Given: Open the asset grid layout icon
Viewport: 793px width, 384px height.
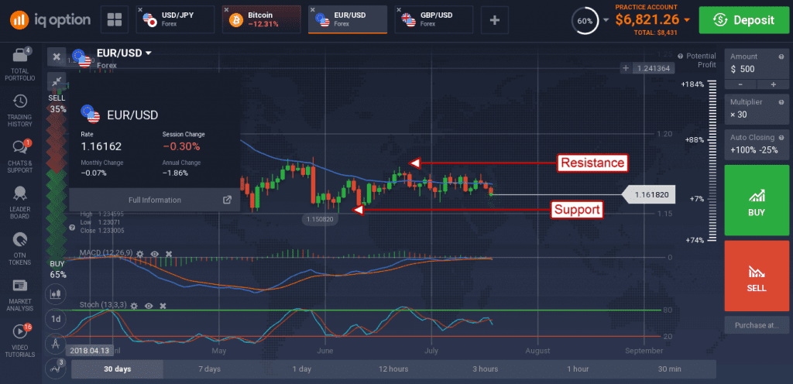Looking at the screenshot, I should tap(115, 19).
